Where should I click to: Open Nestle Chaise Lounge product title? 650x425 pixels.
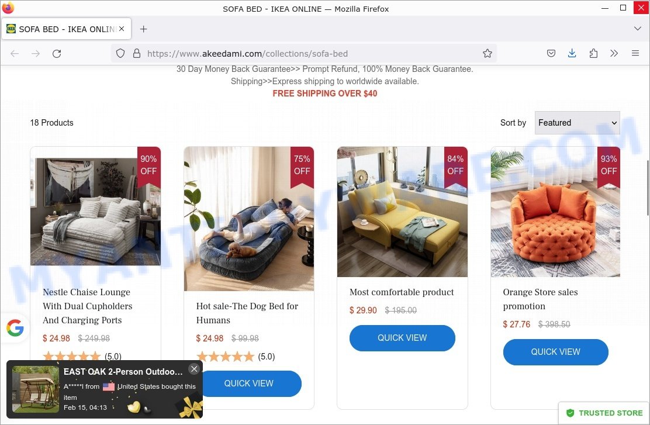pyautogui.click(x=88, y=306)
